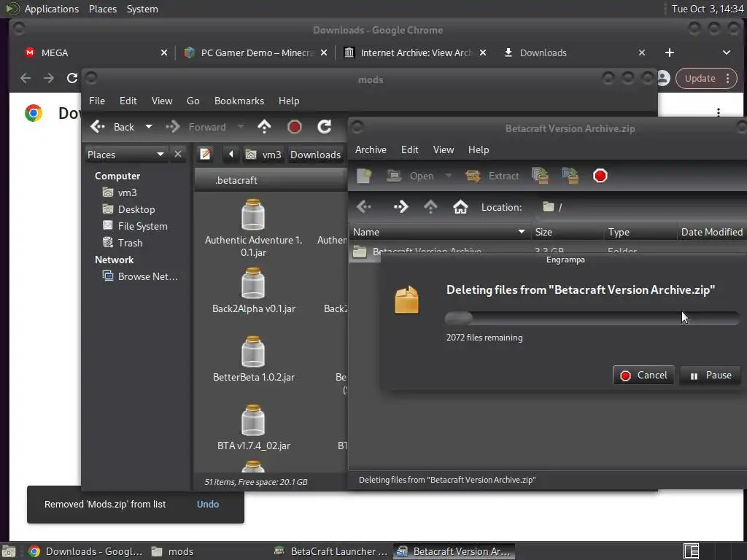
Task: Sort archive list by Date Modified column
Action: pyautogui.click(x=712, y=232)
